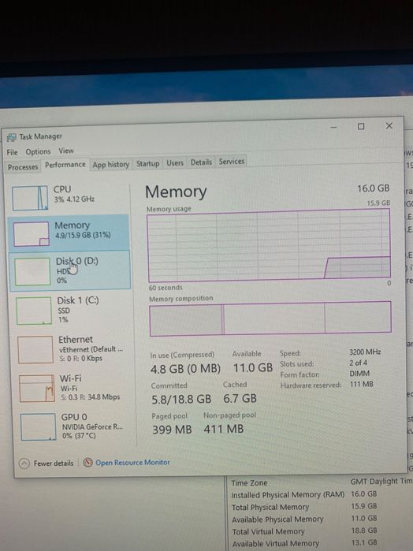Click the NVIDIA GeForce GPU 0 text
Viewport: 413px width, 551px height.
(92, 427)
